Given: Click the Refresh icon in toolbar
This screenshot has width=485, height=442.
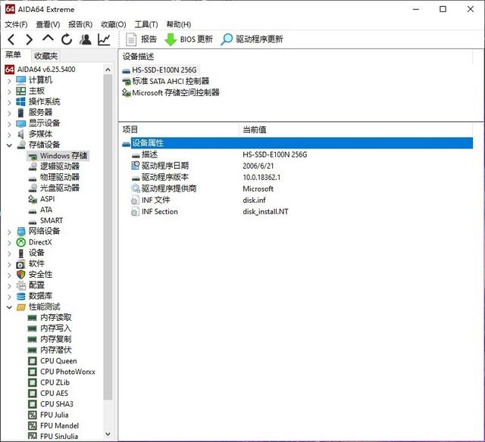Looking at the screenshot, I should 67,39.
